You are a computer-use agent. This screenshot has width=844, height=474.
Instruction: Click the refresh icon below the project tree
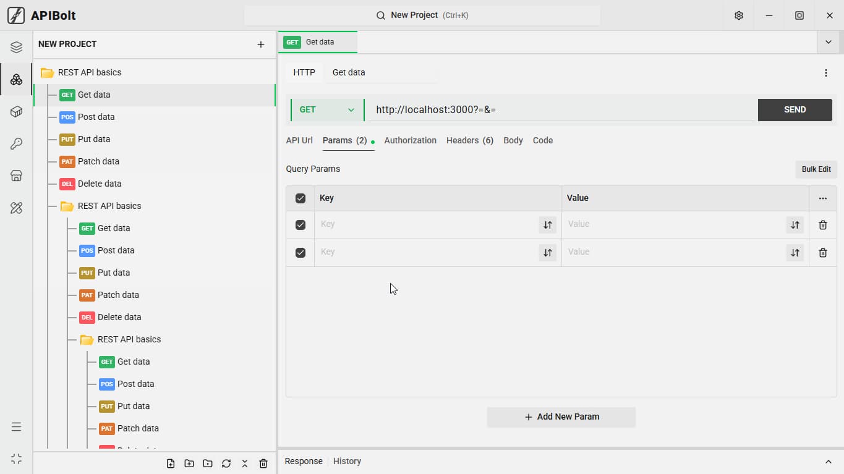pos(226,463)
